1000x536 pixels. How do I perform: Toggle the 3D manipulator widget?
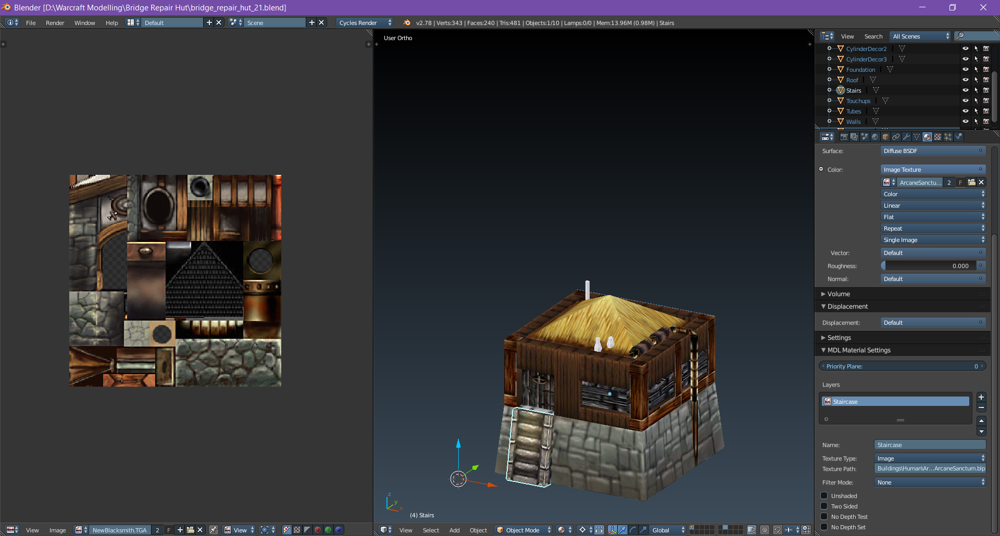(x=612, y=530)
